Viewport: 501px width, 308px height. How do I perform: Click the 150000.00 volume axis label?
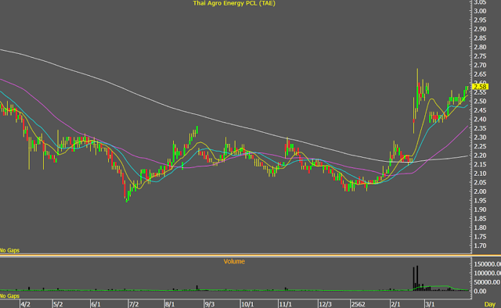point(487,264)
